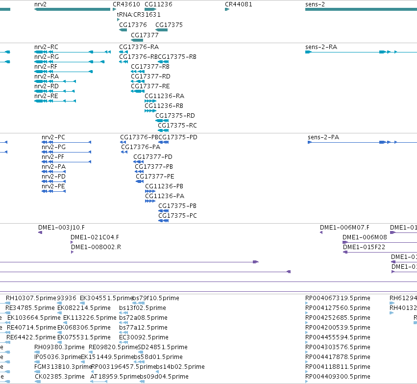Image resolution: width=417 pixels, height=384 pixels.
Task: Click the nrv2-RC transcript label
Action: click(46, 47)
